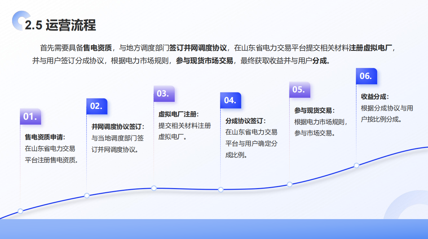The height and width of the screenshot is (239, 428).
Task: Click the "并网调度协议签订" step heading
Action: 118,127
